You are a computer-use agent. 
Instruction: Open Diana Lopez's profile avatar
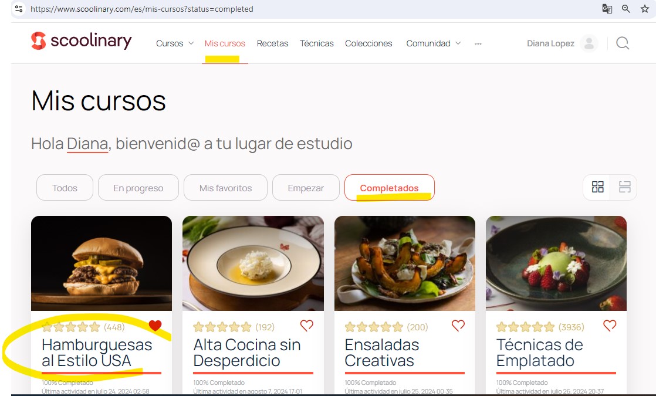[589, 43]
